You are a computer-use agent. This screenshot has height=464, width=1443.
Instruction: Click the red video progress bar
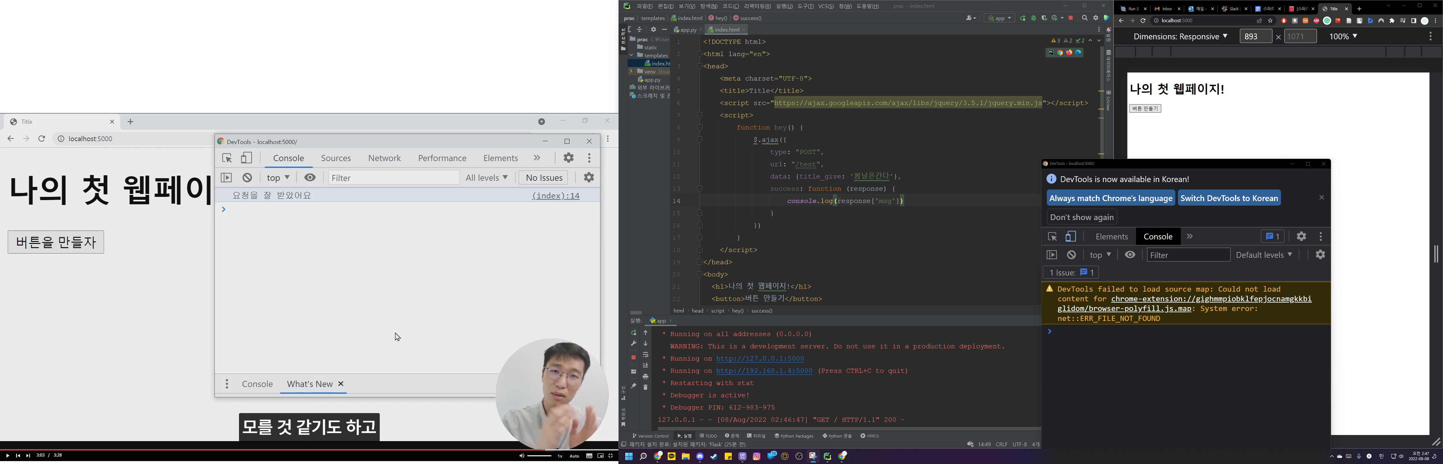272,450
